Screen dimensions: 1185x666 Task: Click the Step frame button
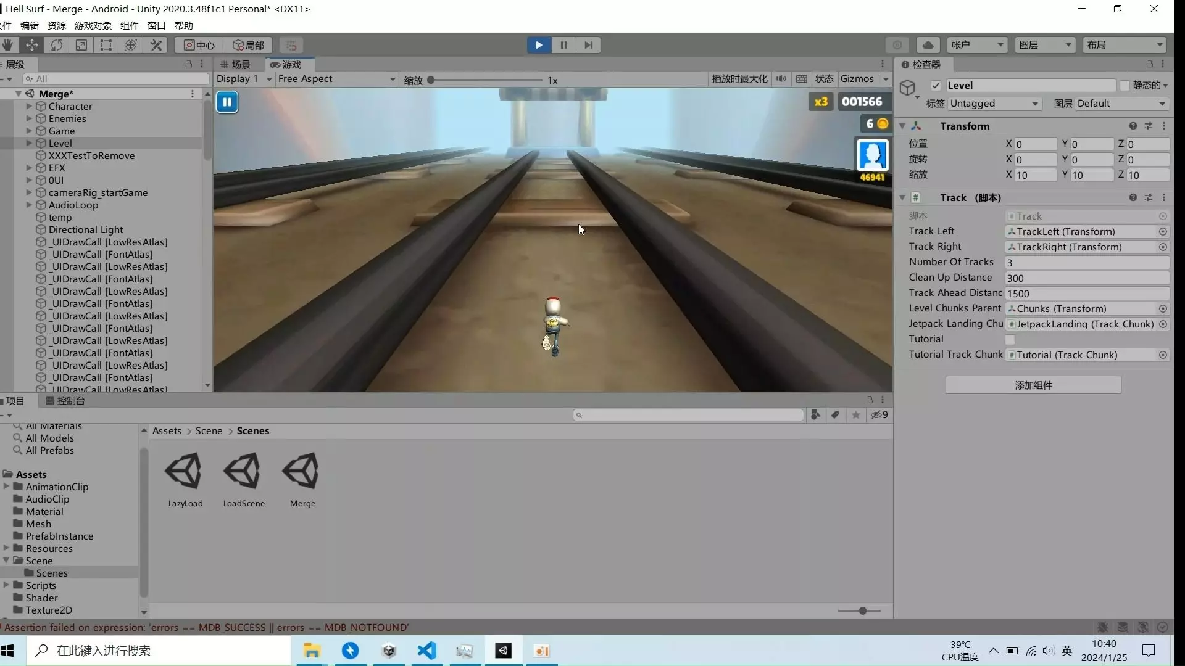tap(588, 45)
